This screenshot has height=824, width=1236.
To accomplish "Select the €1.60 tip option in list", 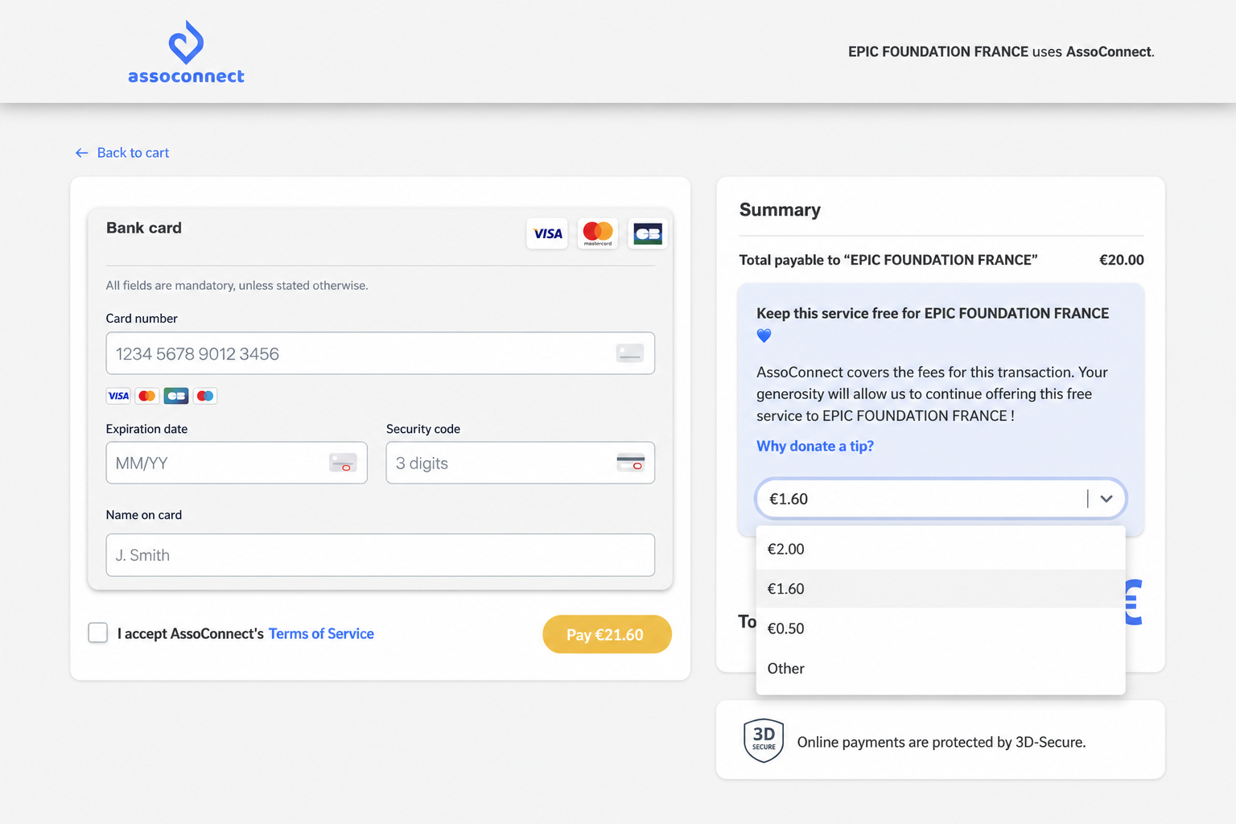I will click(941, 589).
